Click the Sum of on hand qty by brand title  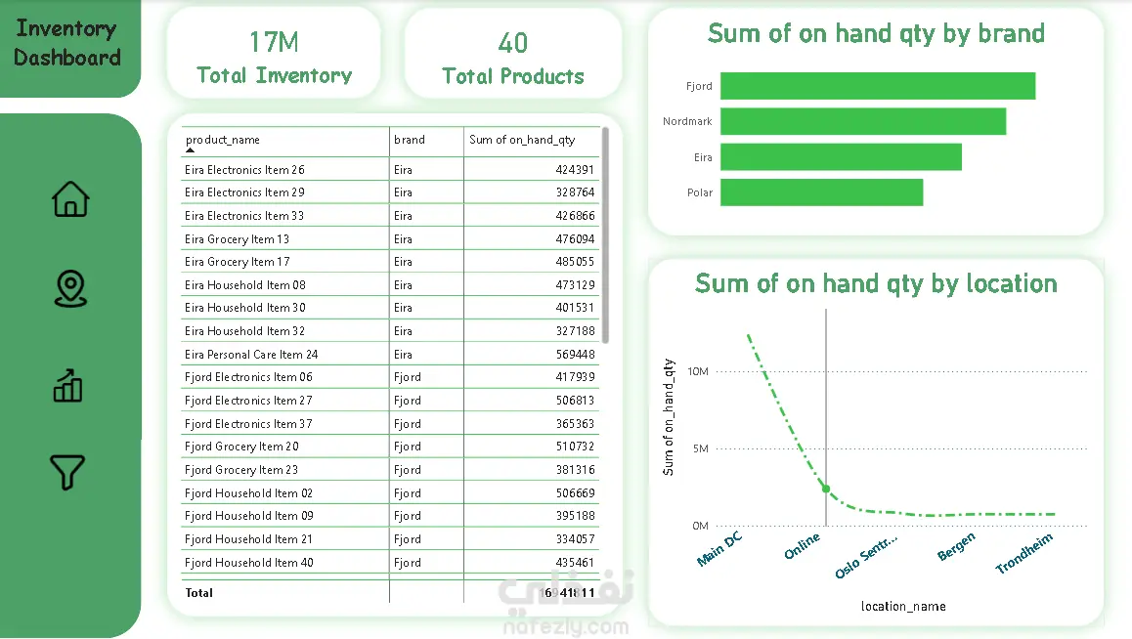click(876, 34)
